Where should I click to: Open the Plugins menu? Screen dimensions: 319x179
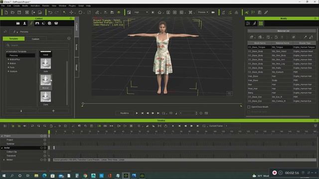72,5
